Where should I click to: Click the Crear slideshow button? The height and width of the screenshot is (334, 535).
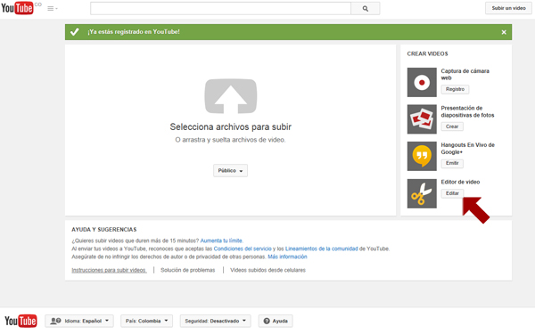(x=452, y=126)
